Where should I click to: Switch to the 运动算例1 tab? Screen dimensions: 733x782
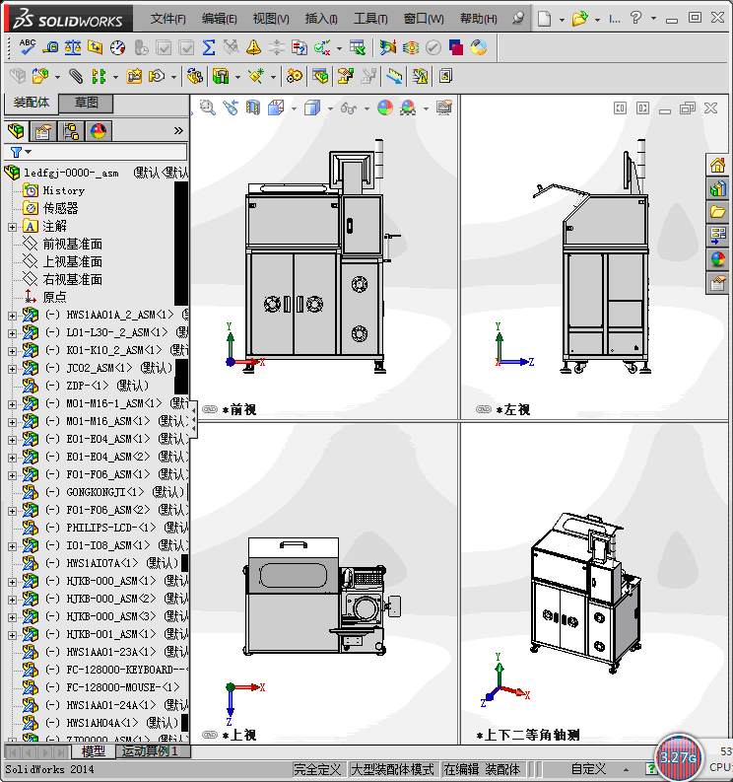(x=151, y=751)
